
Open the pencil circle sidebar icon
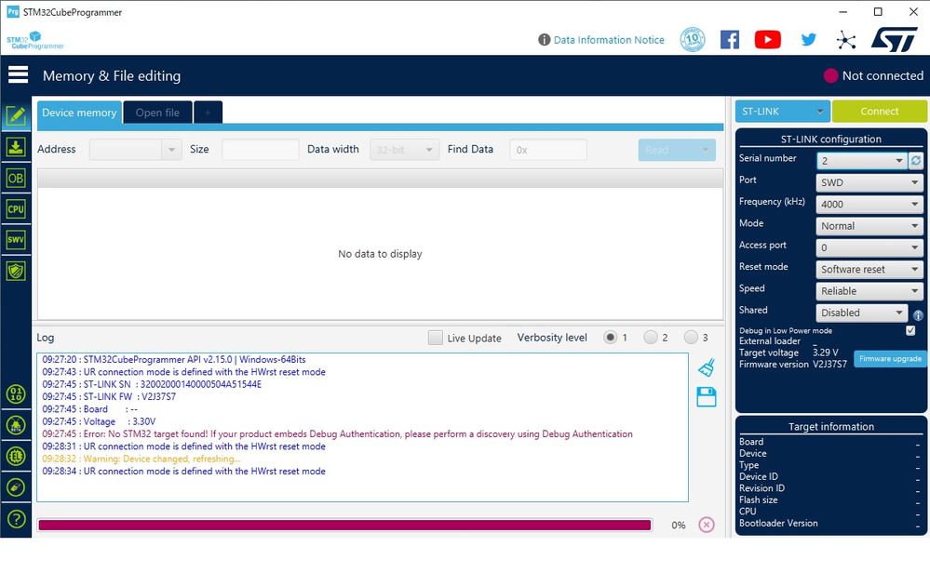[16, 487]
